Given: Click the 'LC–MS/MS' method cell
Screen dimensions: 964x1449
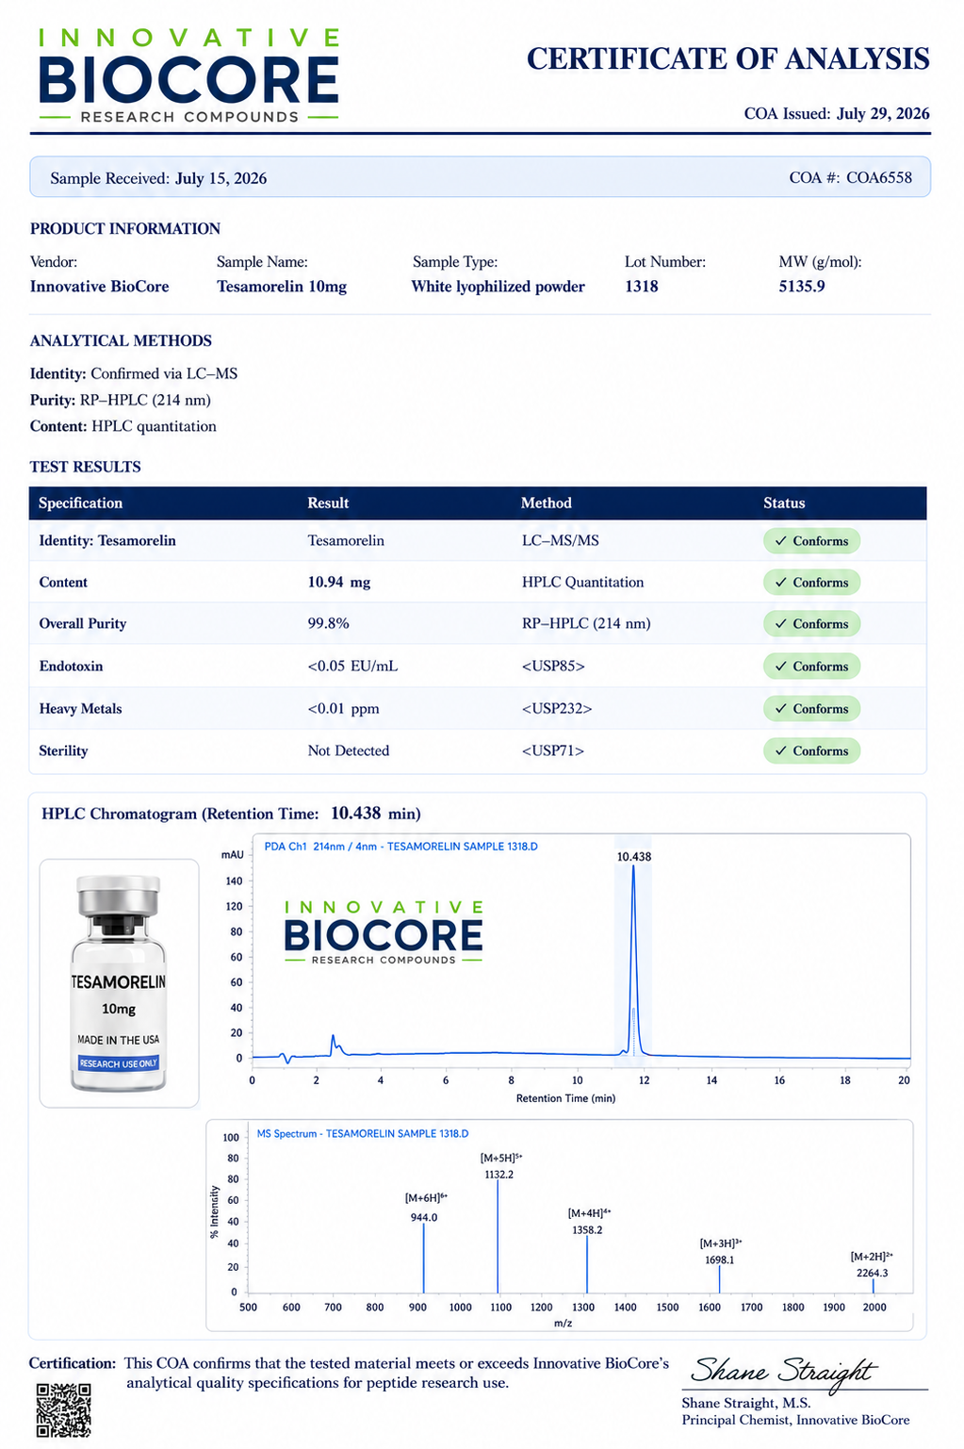Looking at the screenshot, I should pos(561,541).
